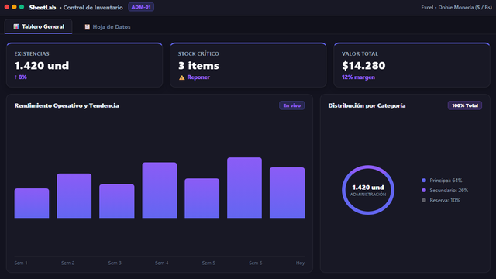The height and width of the screenshot is (279, 496).
Task: Click the Distribución por Categoría title
Action: [367, 105]
